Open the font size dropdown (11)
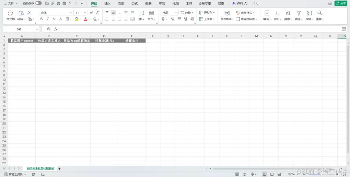This screenshot has width=350, height=177. tap(85, 13)
